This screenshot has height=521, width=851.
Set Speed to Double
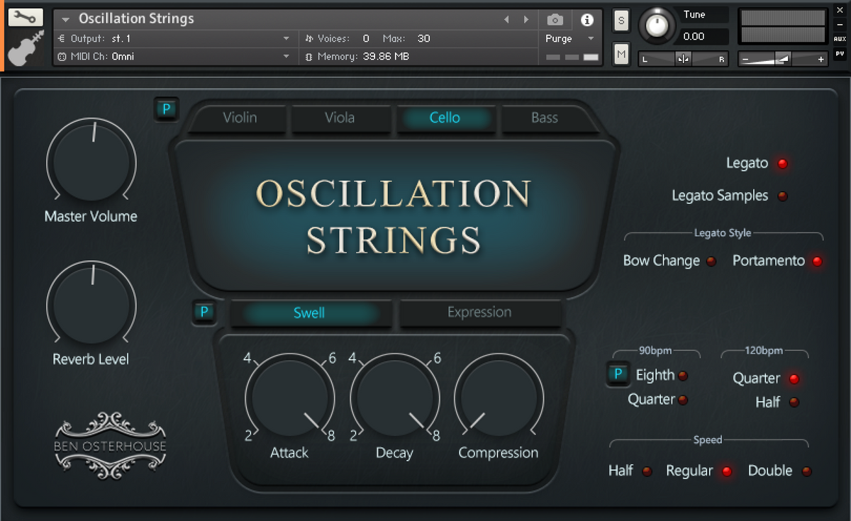[806, 471]
